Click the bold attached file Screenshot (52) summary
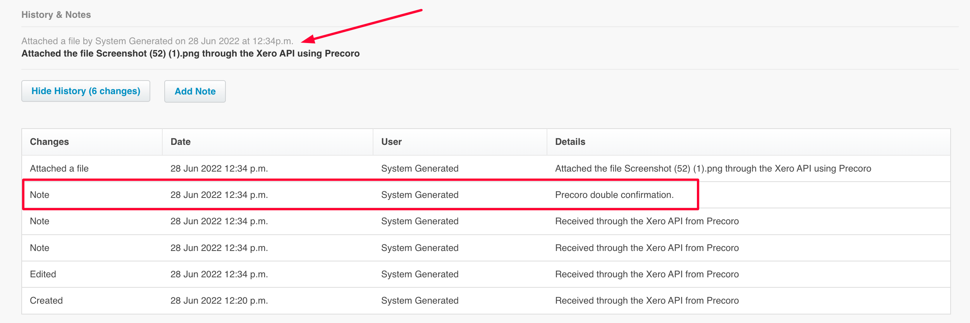The height and width of the screenshot is (323, 970). tap(191, 53)
